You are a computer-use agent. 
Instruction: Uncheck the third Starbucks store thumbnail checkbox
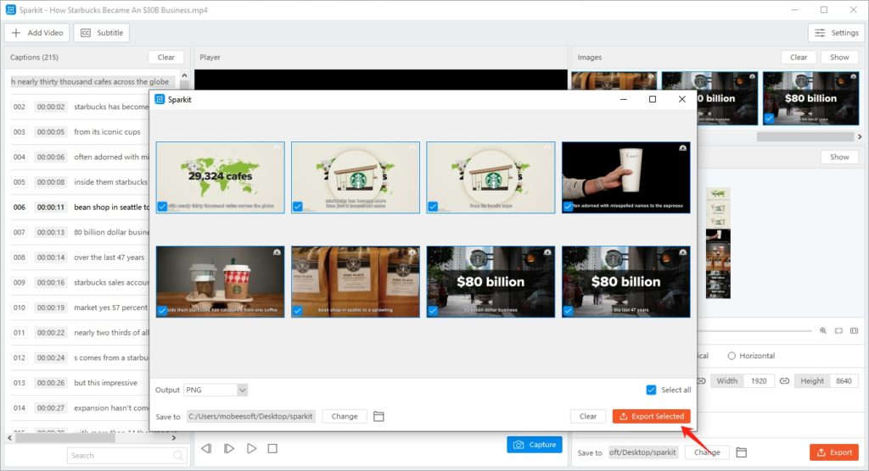(433, 207)
